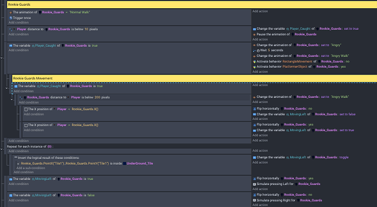Click flip icon in Flip horizontally above Simulate Left
This screenshot has width=377, height=207.
(255, 179)
